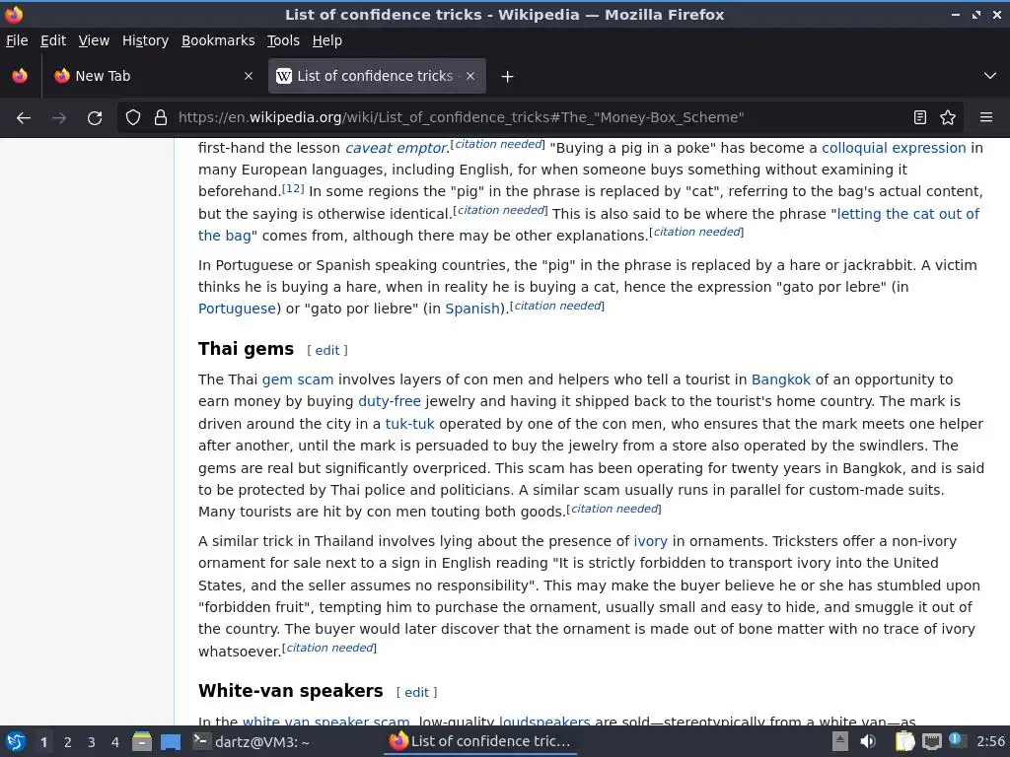Open the taskbar start menu icon

(16, 741)
